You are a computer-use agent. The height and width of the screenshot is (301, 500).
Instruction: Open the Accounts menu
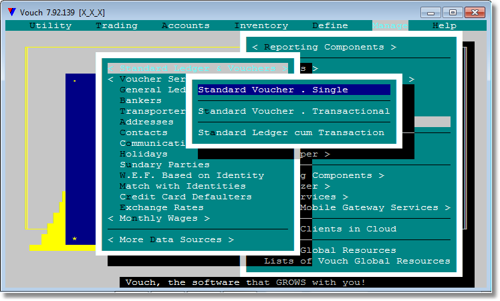coord(185,25)
